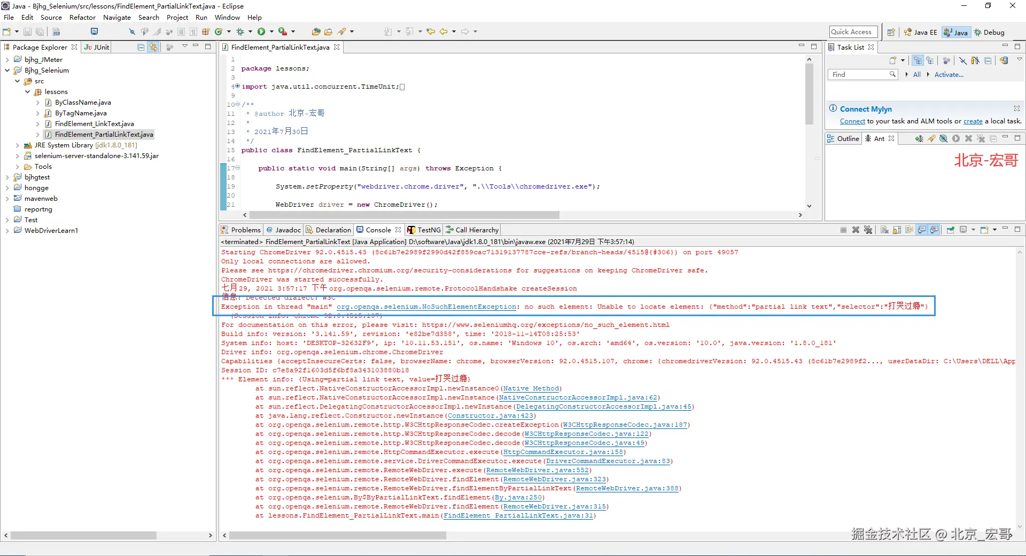Open the Run button dropdown arrow

pos(271,32)
